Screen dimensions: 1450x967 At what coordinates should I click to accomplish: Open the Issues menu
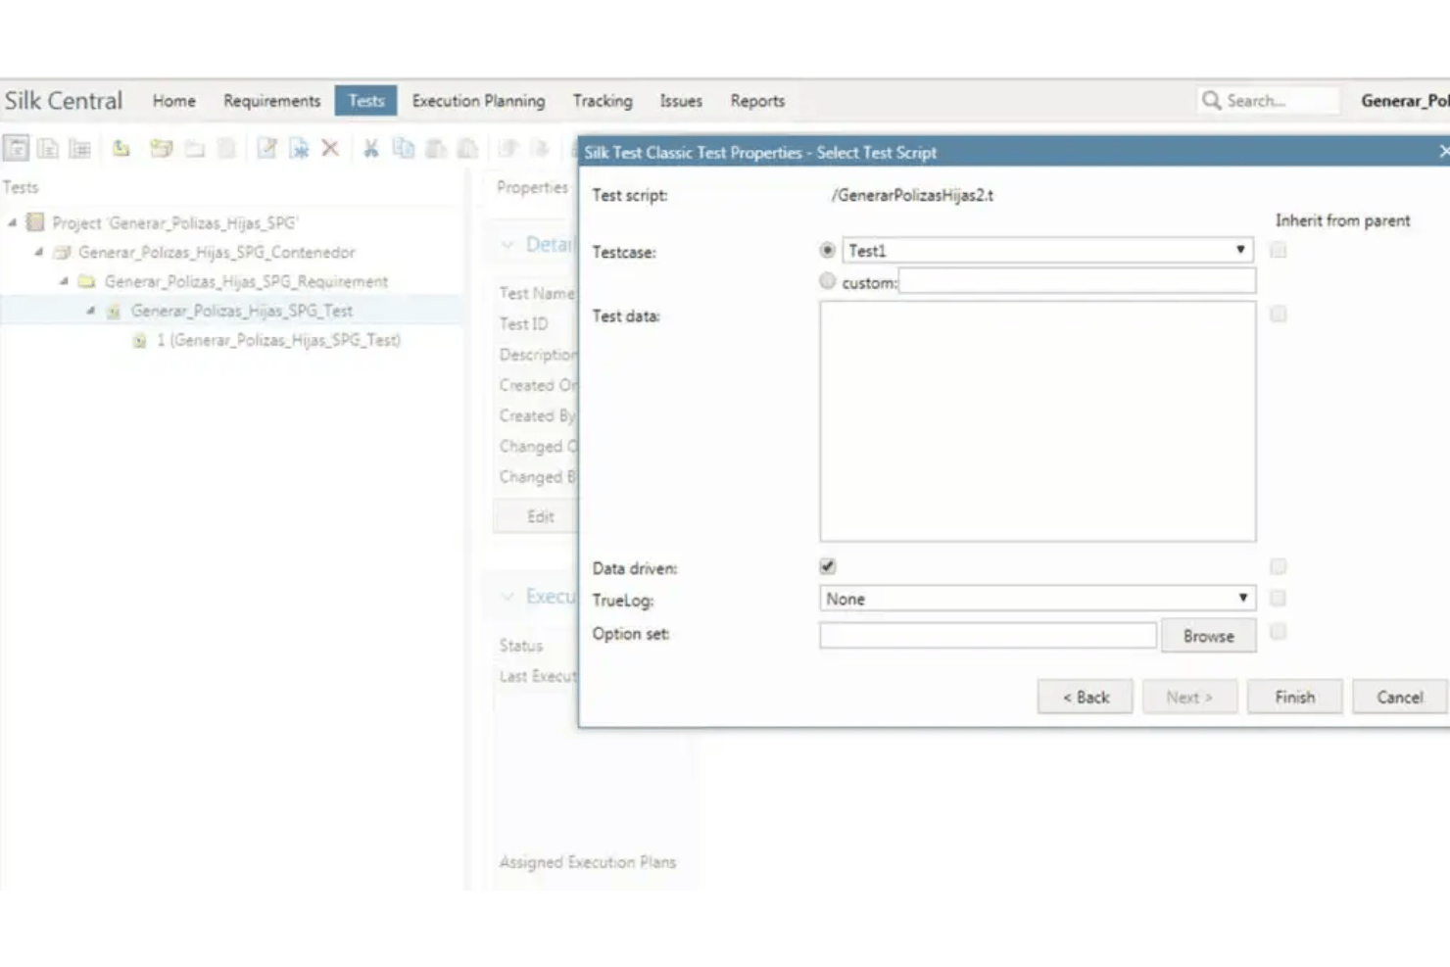coord(681,101)
